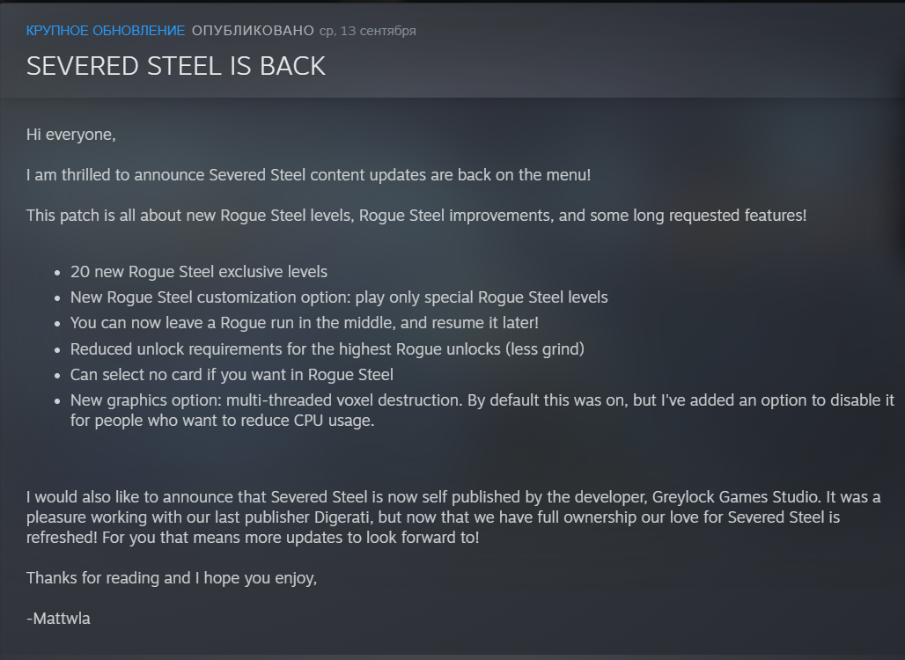Select the 20 new Rogue Steel exclusive levels bullet

[x=199, y=272]
